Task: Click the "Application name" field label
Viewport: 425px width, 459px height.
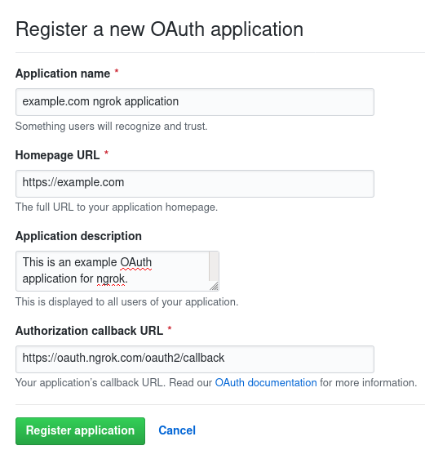Action: (x=63, y=74)
